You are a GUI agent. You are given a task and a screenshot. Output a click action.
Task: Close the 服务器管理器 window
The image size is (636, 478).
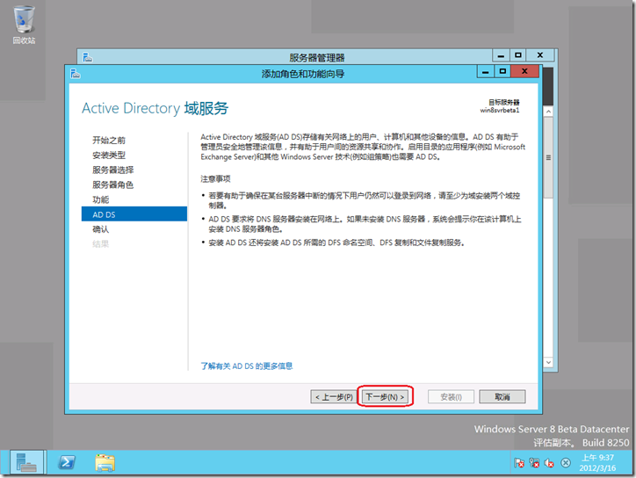540,55
